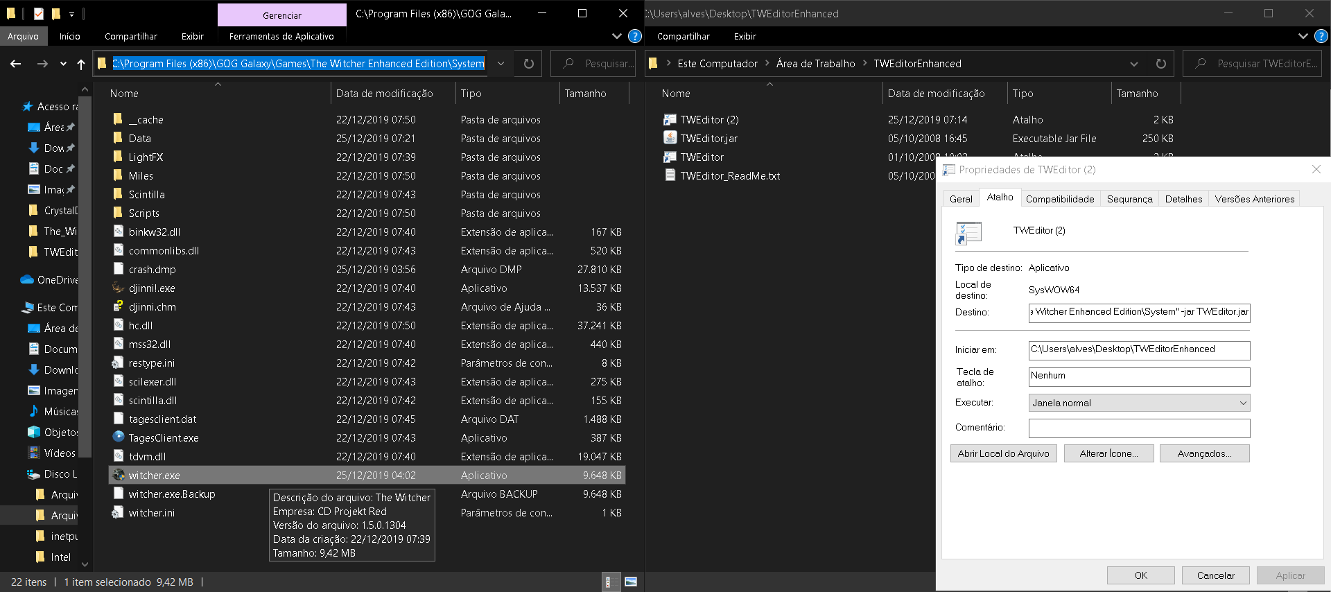
Task: Open the Compartilhar tab in TWEditorEnhanced window
Action: [x=684, y=36]
